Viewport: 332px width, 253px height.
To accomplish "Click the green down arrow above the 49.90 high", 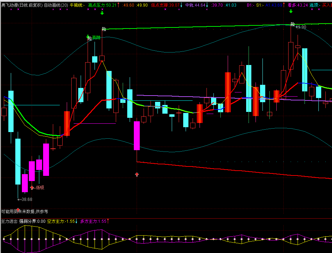I will pyautogui.click(x=291, y=11).
